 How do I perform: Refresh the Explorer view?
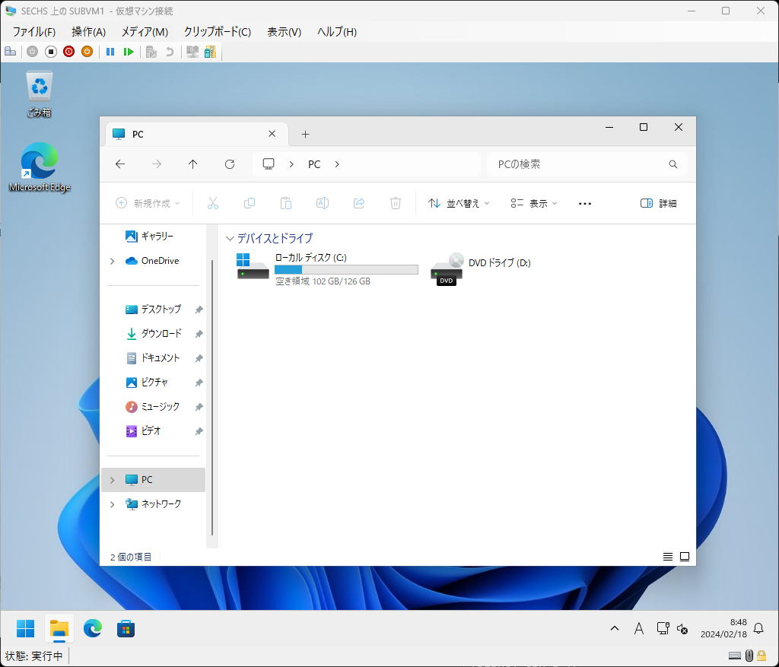point(230,164)
